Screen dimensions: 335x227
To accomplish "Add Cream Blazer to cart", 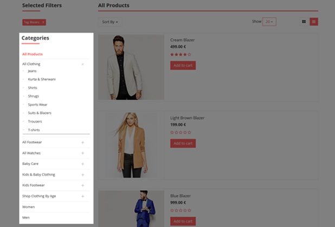I will tap(183, 65).
